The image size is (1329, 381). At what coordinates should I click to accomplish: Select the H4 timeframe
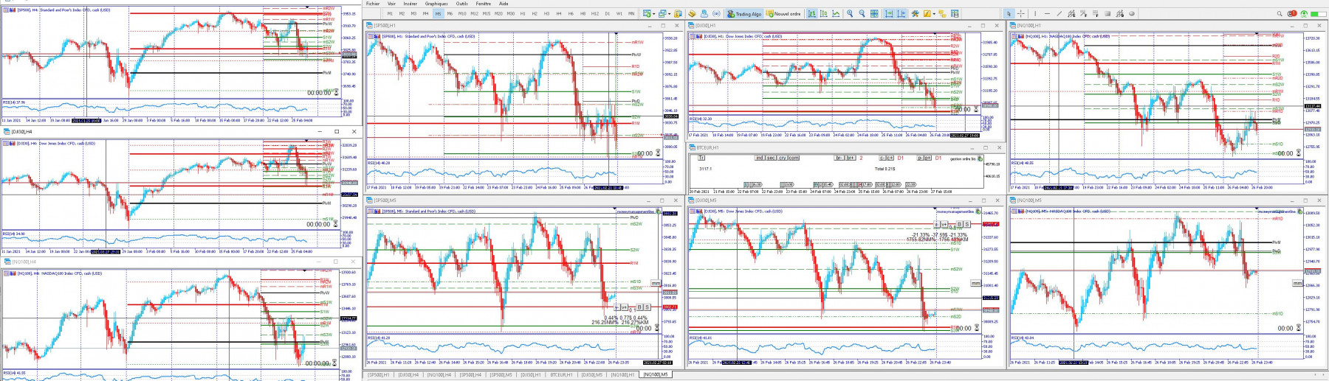(559, 13)
